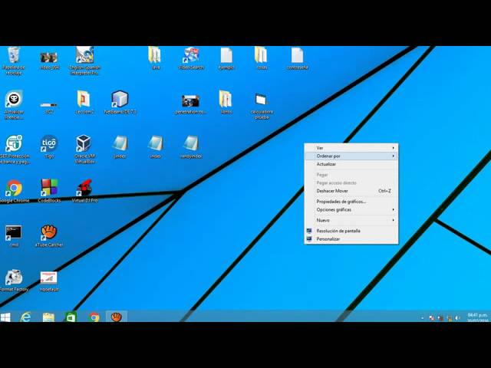Open the Google Chrome desktop shortcut
491x368 pixels.
tap(14, 189)
